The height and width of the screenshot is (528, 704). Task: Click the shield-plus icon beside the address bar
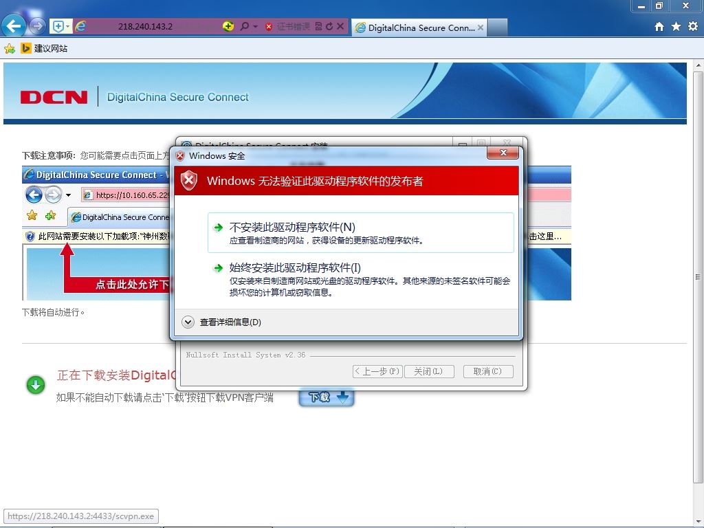click(x=58, y=27)
